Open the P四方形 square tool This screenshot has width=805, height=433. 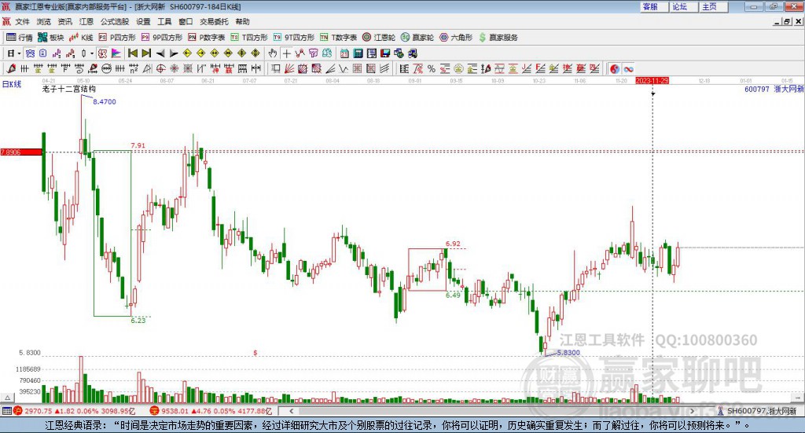(x=116, y=38)
